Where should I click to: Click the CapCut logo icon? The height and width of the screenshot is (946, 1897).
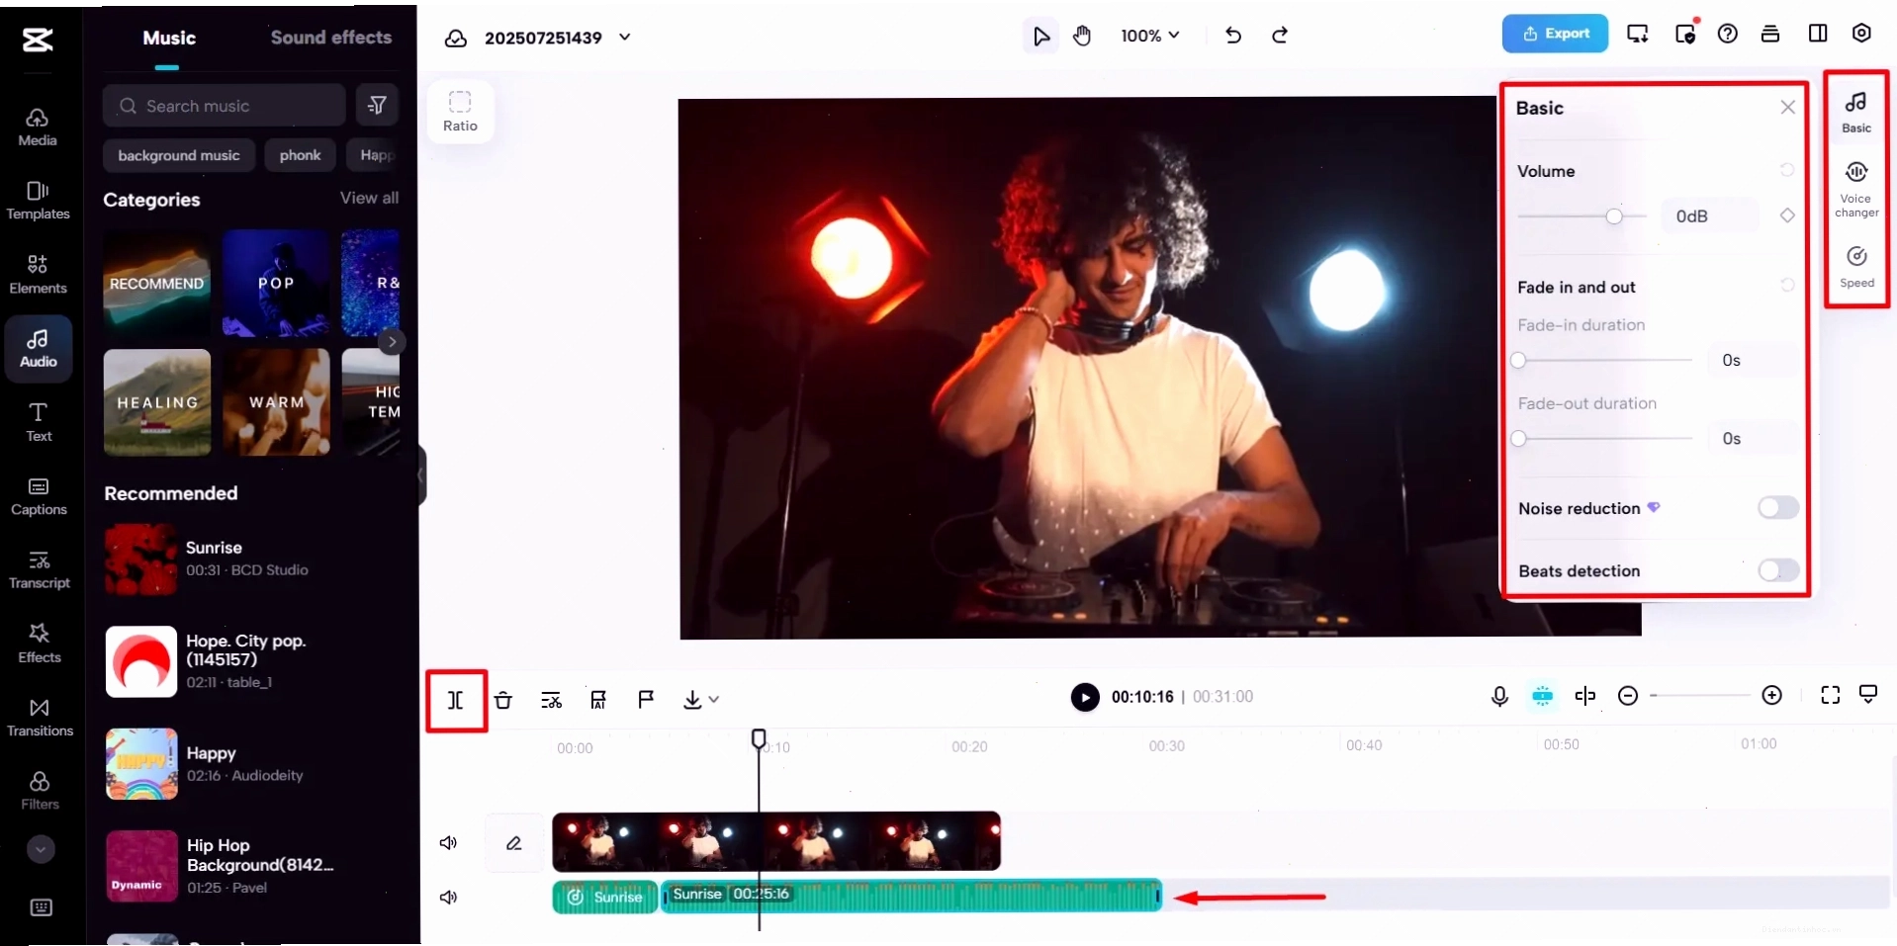pos(38,40)
